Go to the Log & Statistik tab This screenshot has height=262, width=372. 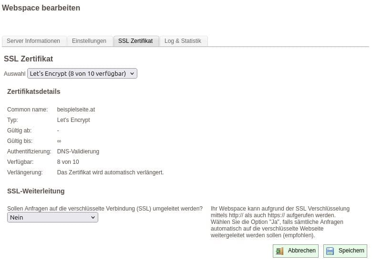[183, 41]
